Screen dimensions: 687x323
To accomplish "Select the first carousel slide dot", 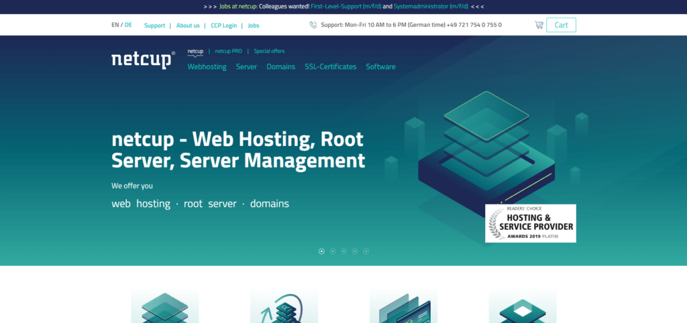I will (321, 251).
